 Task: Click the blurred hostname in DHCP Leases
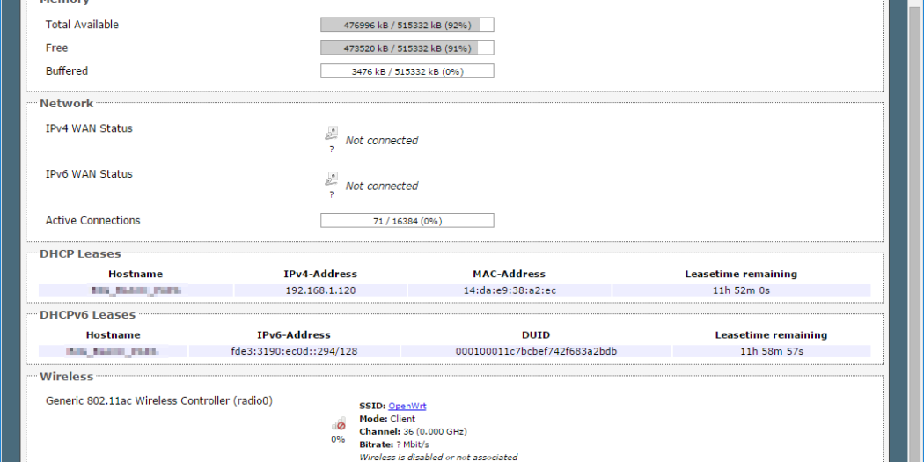136,290
